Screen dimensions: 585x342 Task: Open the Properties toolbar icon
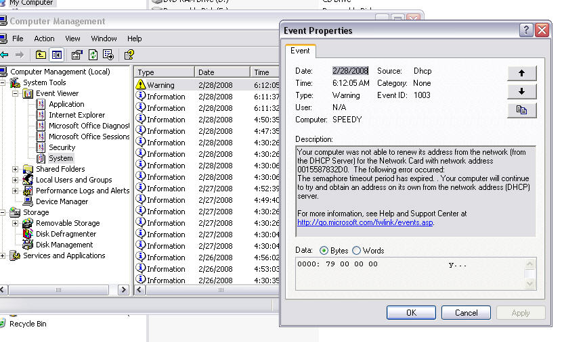pos(77,55)
